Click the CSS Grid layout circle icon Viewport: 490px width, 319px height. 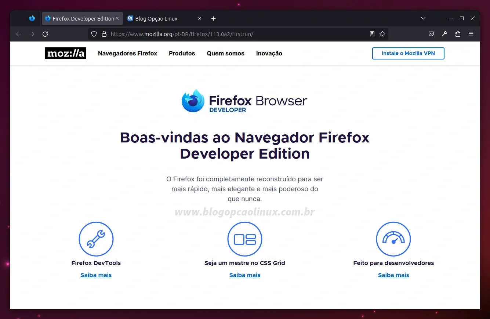245,239
